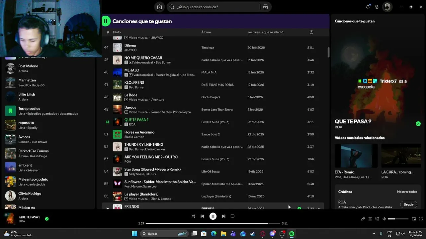Select the 'Dardos' track
426x239 pixels.
point(213,110)
